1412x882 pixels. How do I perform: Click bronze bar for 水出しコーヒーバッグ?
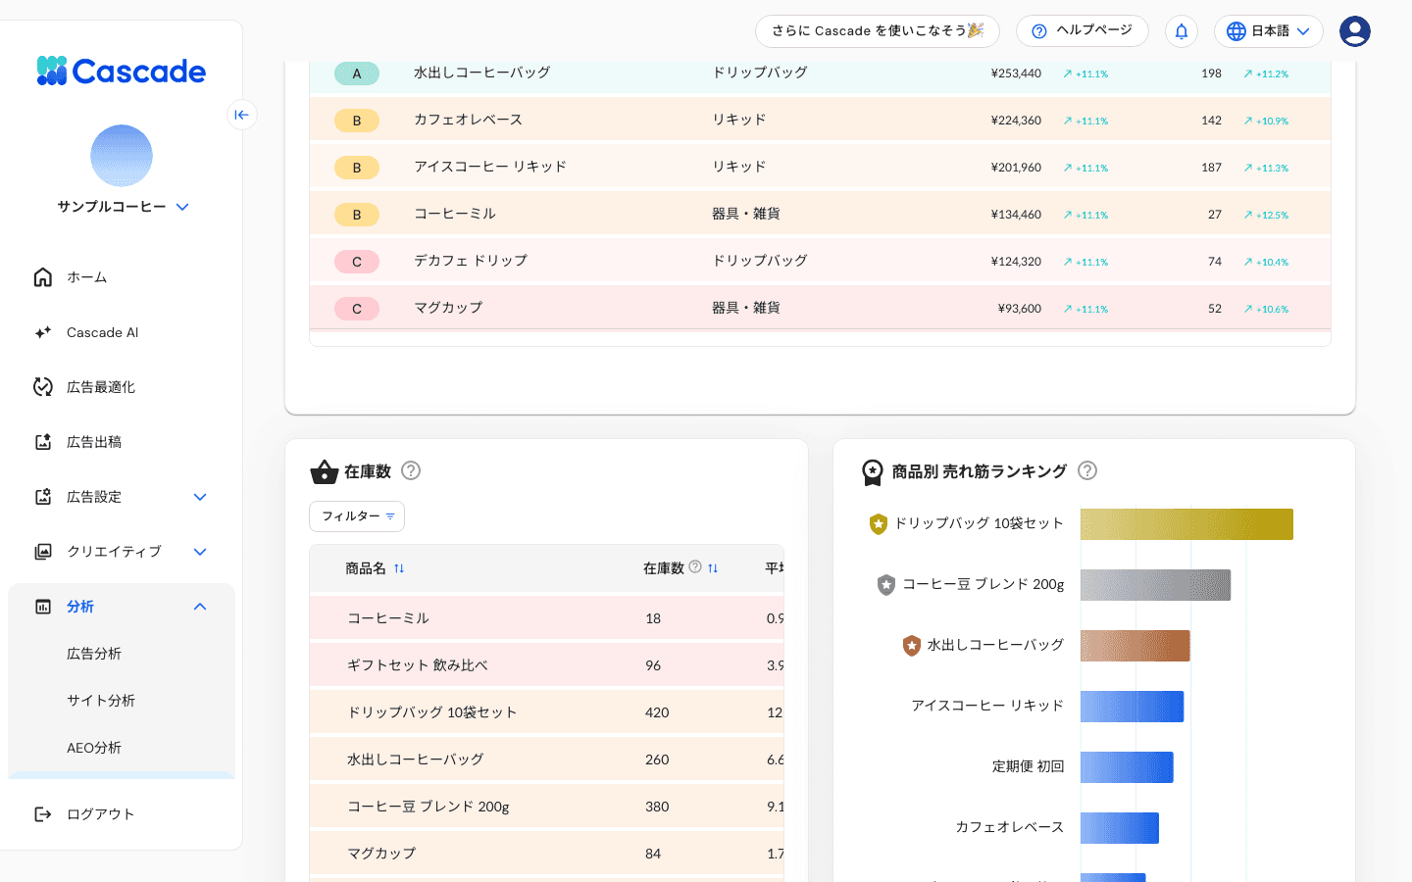[1135, 646]
